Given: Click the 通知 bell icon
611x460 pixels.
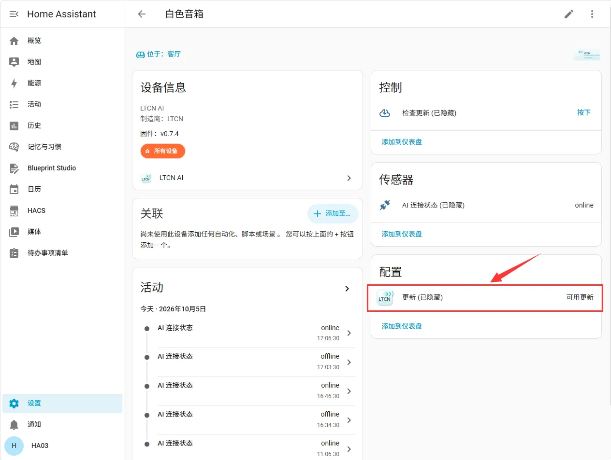Looking at the screenshot, I should [x=14, y=425].
